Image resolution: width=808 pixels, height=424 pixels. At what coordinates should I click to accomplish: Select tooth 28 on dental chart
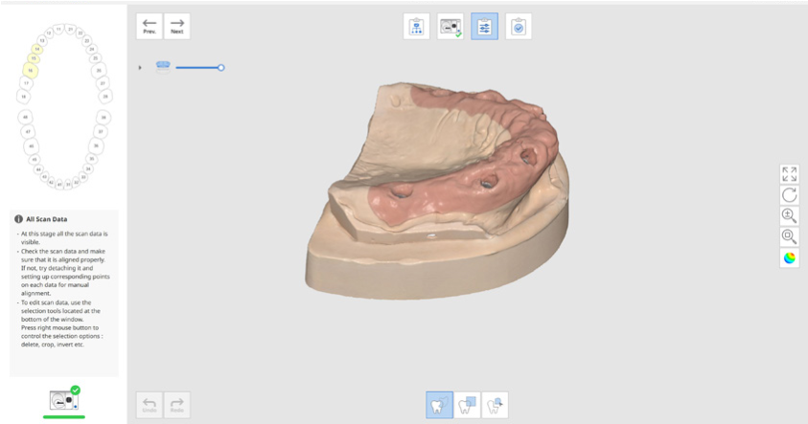[x=105, y=97]
